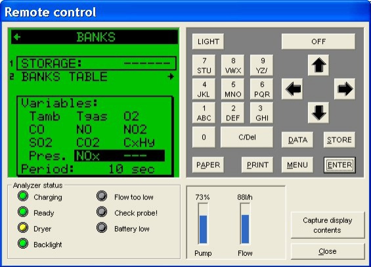Turn the analyzer off with OFF

coord(318,41)
